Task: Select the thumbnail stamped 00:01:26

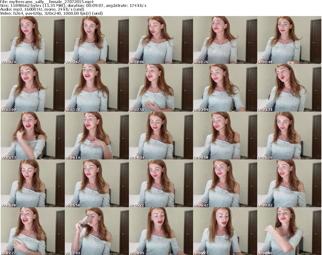Action: pyautogui.click(x=225, y=40)
